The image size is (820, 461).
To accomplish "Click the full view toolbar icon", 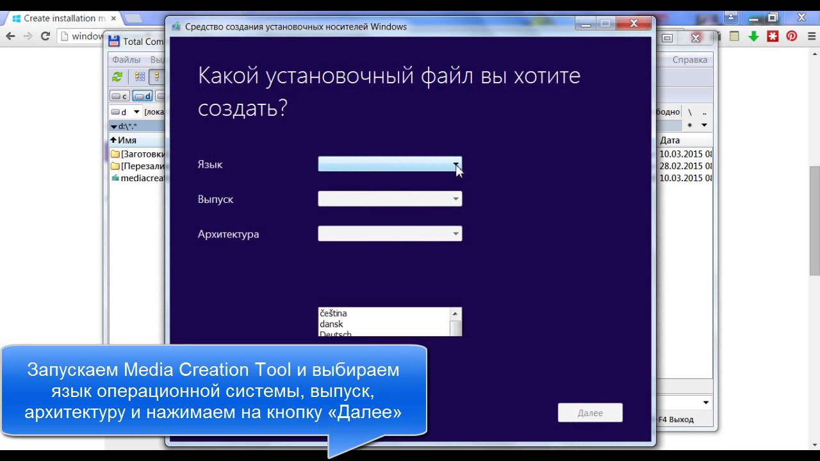I will pos(156,77).
